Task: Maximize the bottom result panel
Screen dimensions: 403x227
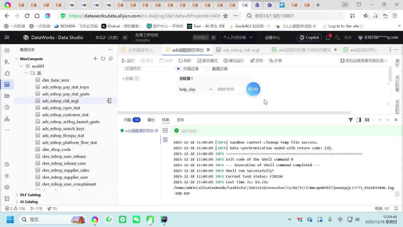Action: point(367,120)
